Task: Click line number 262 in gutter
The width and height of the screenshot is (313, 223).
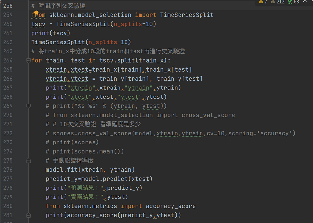Action: (8, 42)
